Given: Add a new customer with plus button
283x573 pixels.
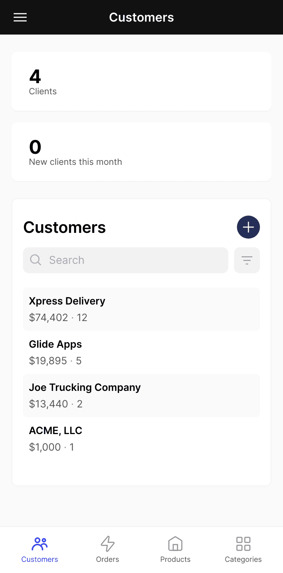Looking at the screenshot, I should click(248, 227).
